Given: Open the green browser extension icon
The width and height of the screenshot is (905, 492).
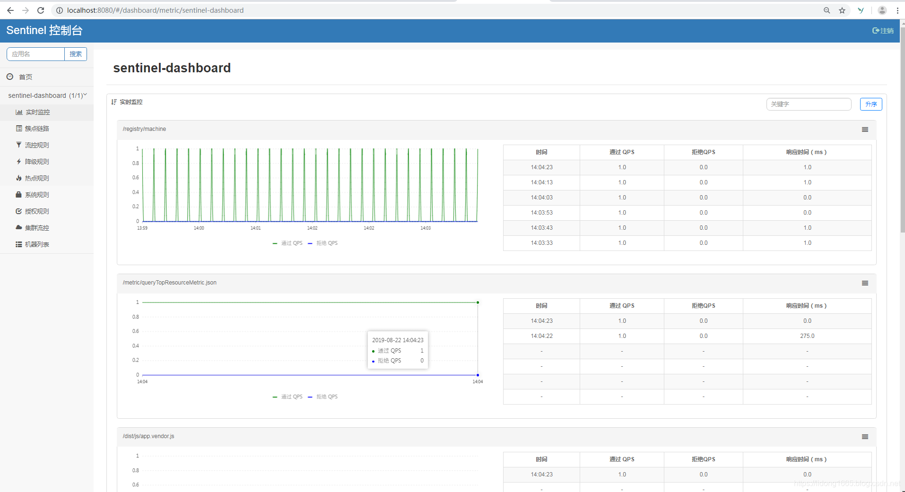Looking at the screenshot, I should pos(861,10).
